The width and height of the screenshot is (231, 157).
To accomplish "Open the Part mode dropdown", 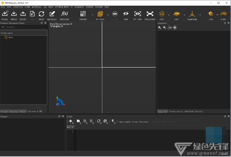I will pyautogui.click(x=184, y=15).
